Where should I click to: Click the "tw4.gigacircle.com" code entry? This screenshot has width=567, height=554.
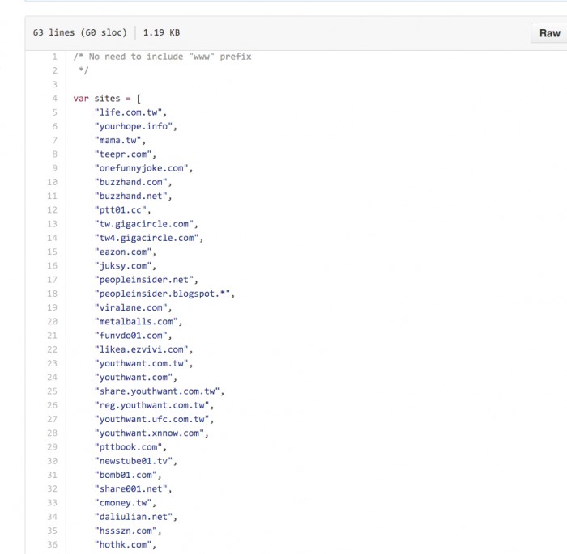click(x=149, y=238)
